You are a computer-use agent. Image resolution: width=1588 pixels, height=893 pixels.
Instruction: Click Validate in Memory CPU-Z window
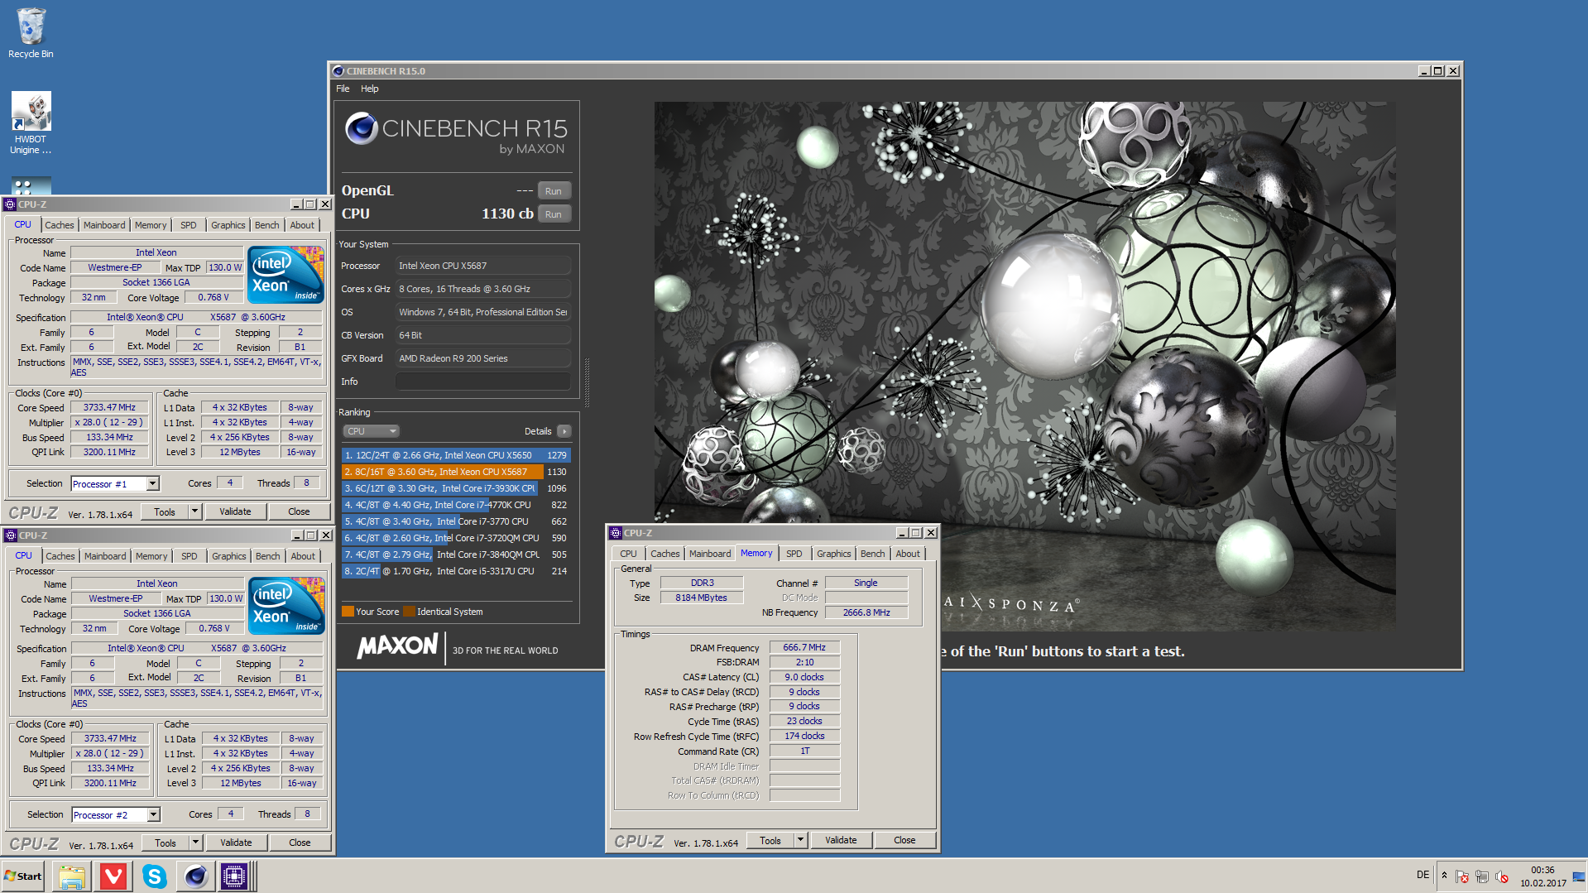841,840
